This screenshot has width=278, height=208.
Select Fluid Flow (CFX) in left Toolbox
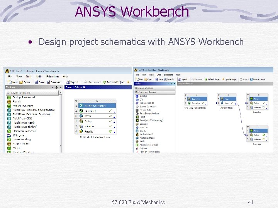pyautogui.click(x=20, y=119)
